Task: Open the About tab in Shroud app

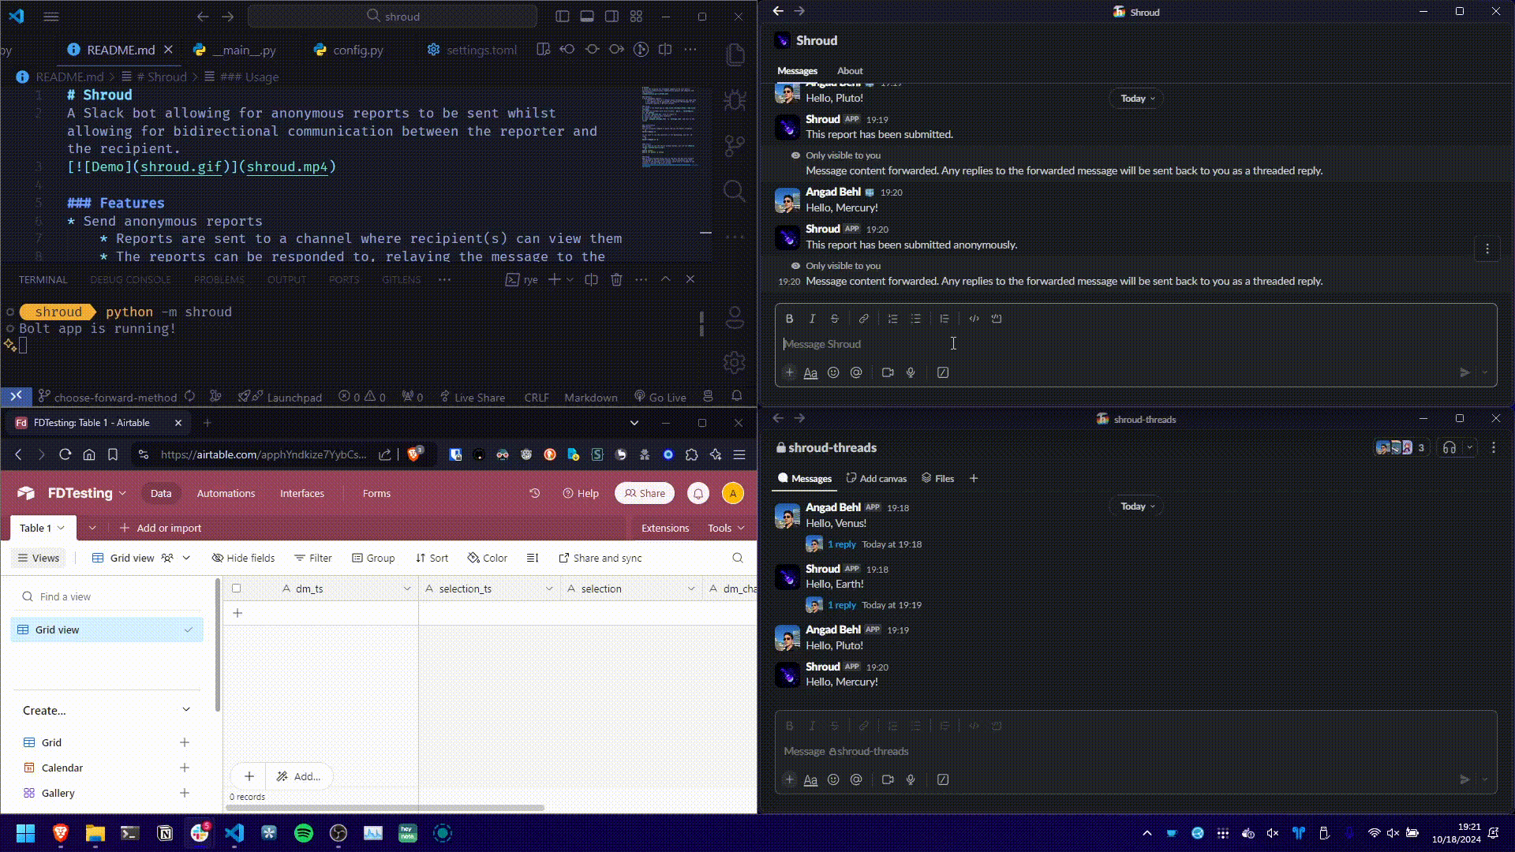Action: [x=850, y=71]
